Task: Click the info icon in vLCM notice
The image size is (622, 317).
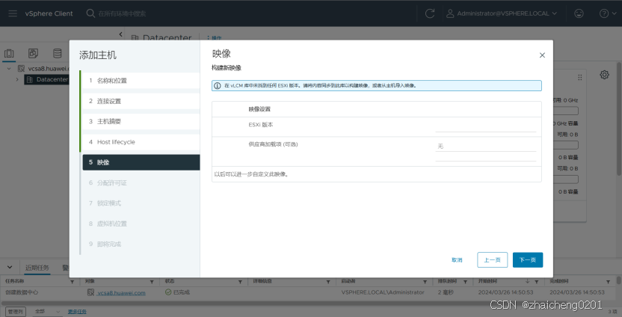Action: tap(218, 85)
